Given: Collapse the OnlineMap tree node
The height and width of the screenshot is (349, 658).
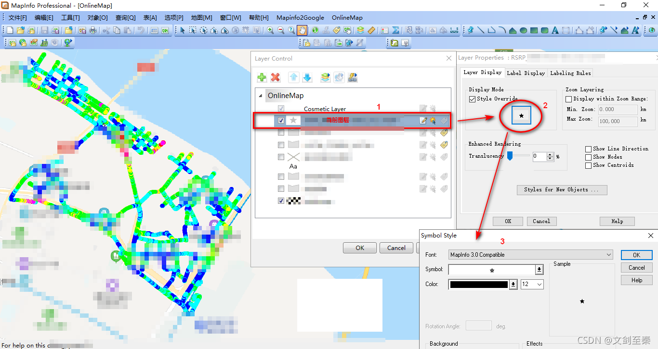Looking at the screenshot, I should click(261, 96).
